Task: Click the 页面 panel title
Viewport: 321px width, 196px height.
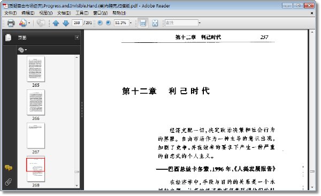Action: [x=22, y=37]
